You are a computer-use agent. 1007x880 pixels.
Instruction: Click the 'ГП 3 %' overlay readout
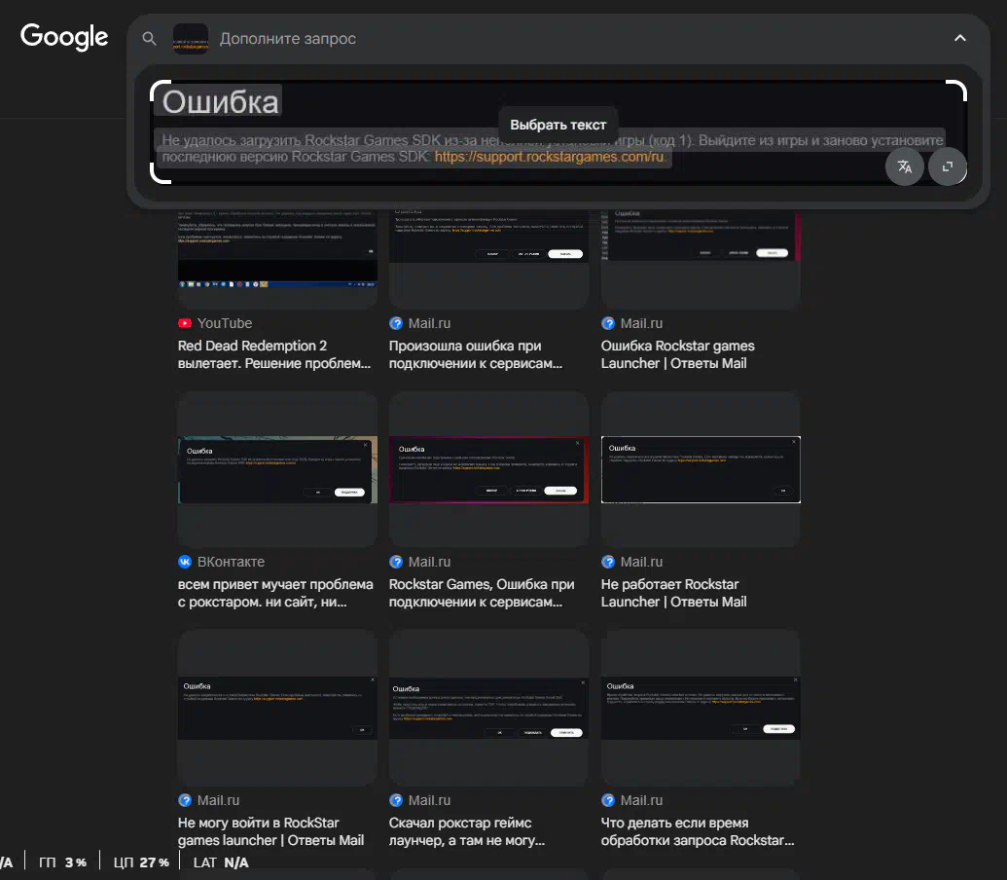62,862
